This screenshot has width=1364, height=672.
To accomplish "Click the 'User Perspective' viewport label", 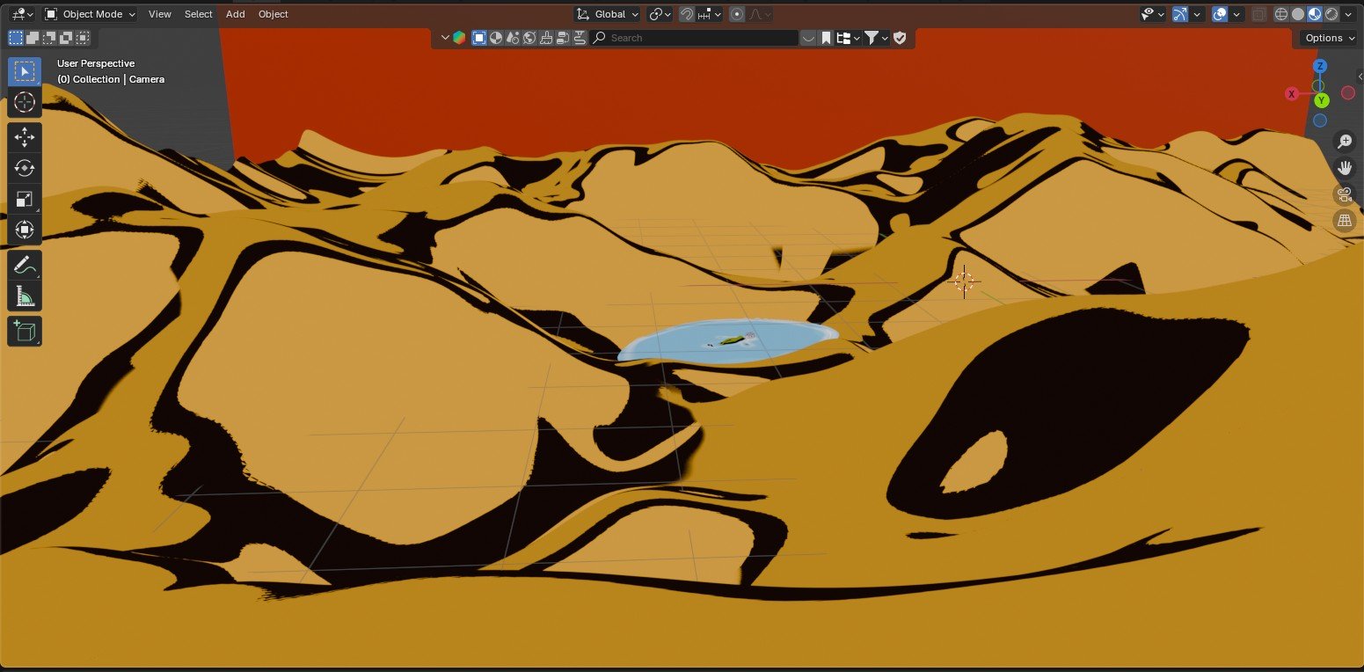I will pos(96,63).
